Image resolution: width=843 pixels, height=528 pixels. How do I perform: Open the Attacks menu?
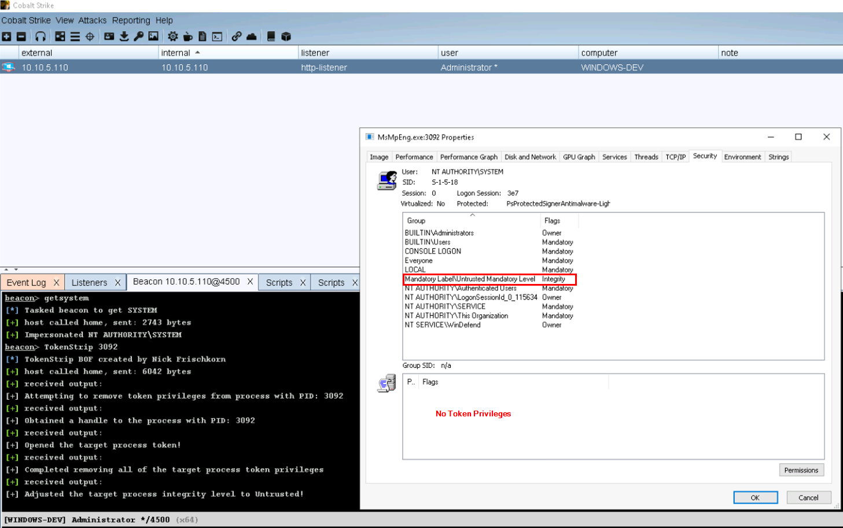(93, 20)
